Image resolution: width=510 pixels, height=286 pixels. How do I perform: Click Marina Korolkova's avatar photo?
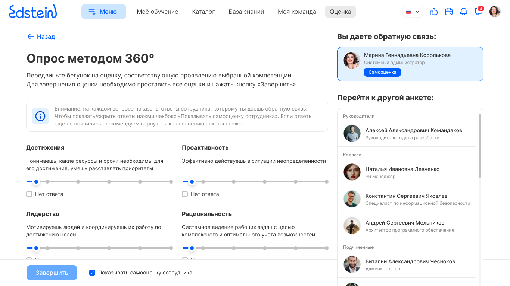point(352,60)
